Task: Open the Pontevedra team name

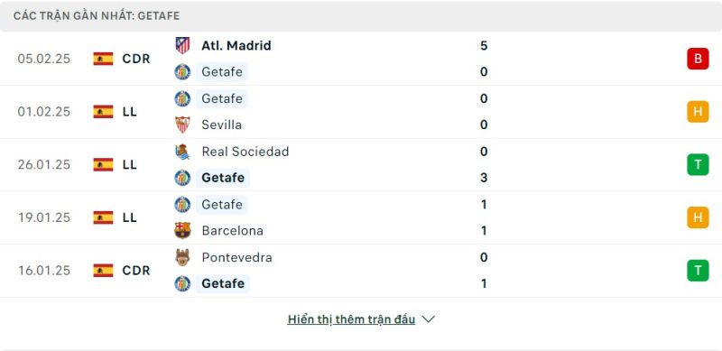Action: coord(236,257)
